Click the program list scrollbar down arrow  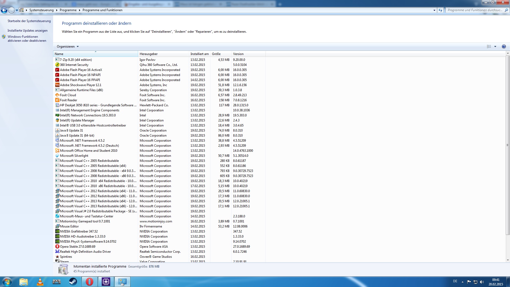click(508, 260)
